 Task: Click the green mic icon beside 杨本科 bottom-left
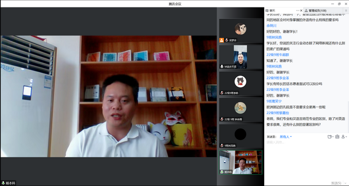click(x=3, y=183)
